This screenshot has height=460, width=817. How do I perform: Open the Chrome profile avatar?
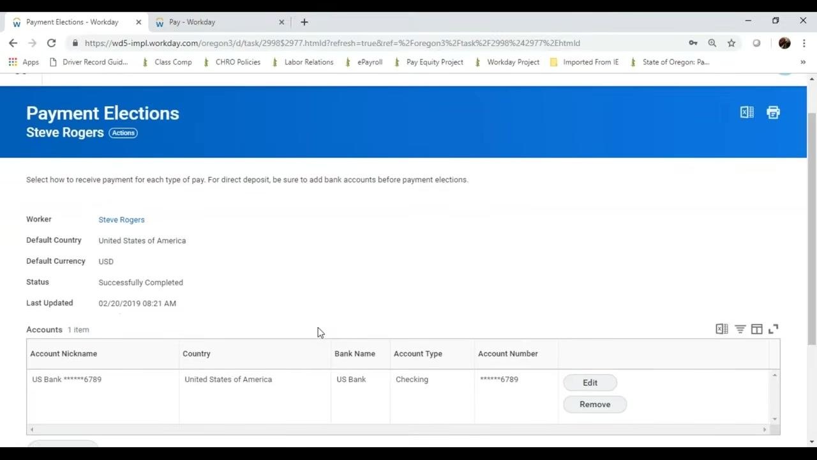coord(784,43)
